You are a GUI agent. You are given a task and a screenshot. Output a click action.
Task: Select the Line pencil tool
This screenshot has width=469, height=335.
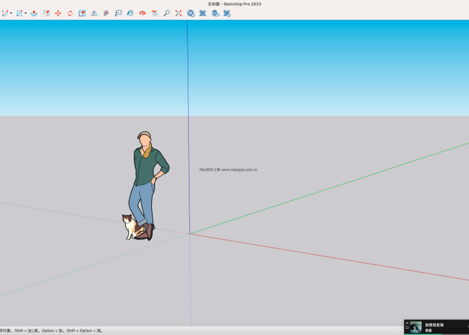pyautogui.click(x=5, y=13)
